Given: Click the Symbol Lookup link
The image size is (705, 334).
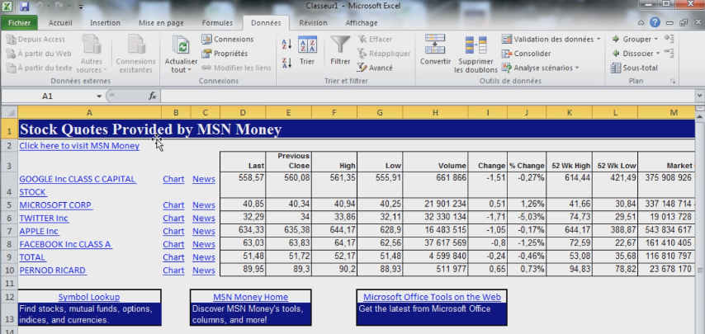Looking at the screenshot, I should tap(89, 297).
